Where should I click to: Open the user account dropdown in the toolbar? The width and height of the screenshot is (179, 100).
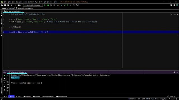tap(19, 5)
